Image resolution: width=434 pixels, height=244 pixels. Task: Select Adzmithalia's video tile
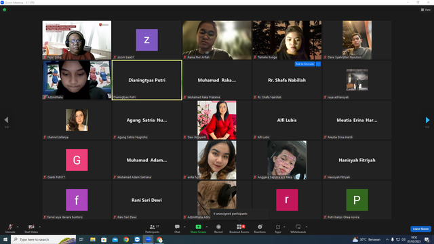coord(77,80)
